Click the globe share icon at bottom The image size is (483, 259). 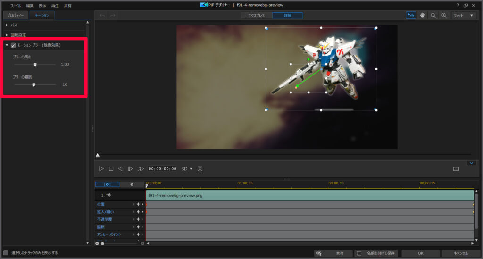(319, 253)
